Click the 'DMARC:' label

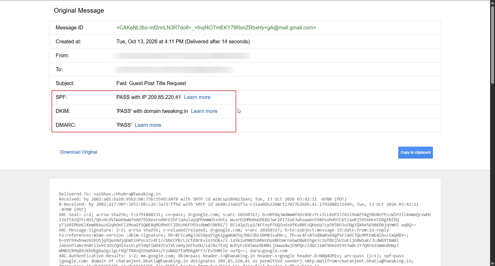click(x=66, y=125)
